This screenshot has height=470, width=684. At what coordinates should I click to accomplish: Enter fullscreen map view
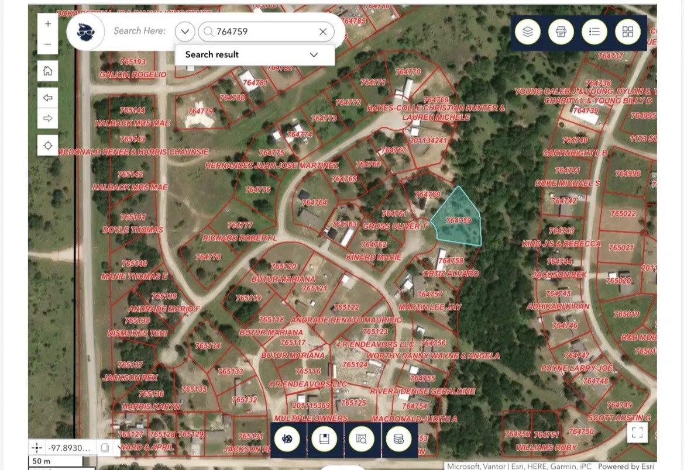[637, 432]
